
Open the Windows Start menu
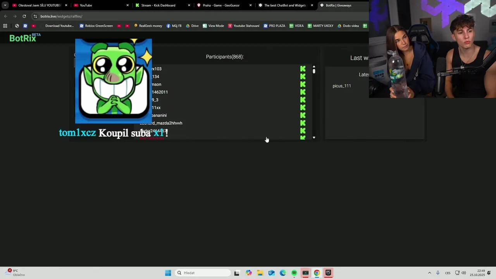click(168, 273)
